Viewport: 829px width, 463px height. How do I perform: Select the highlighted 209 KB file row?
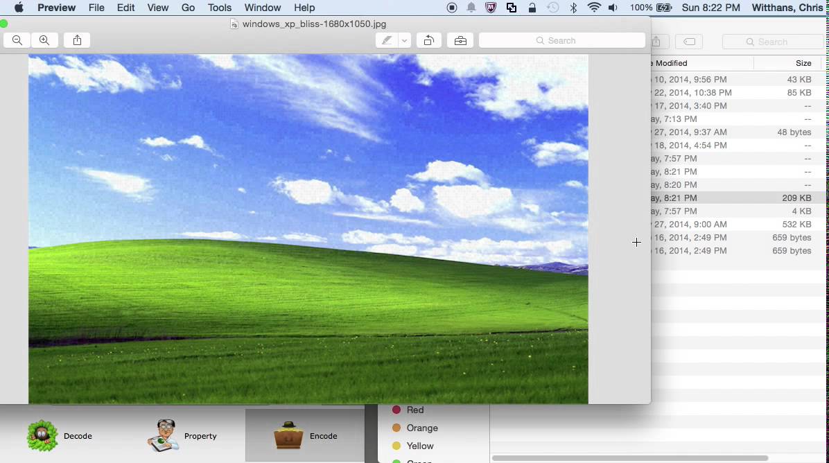[738, 198]
